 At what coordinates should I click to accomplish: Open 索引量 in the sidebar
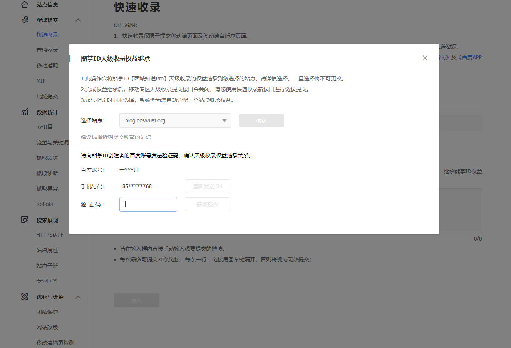click(45, 127)
